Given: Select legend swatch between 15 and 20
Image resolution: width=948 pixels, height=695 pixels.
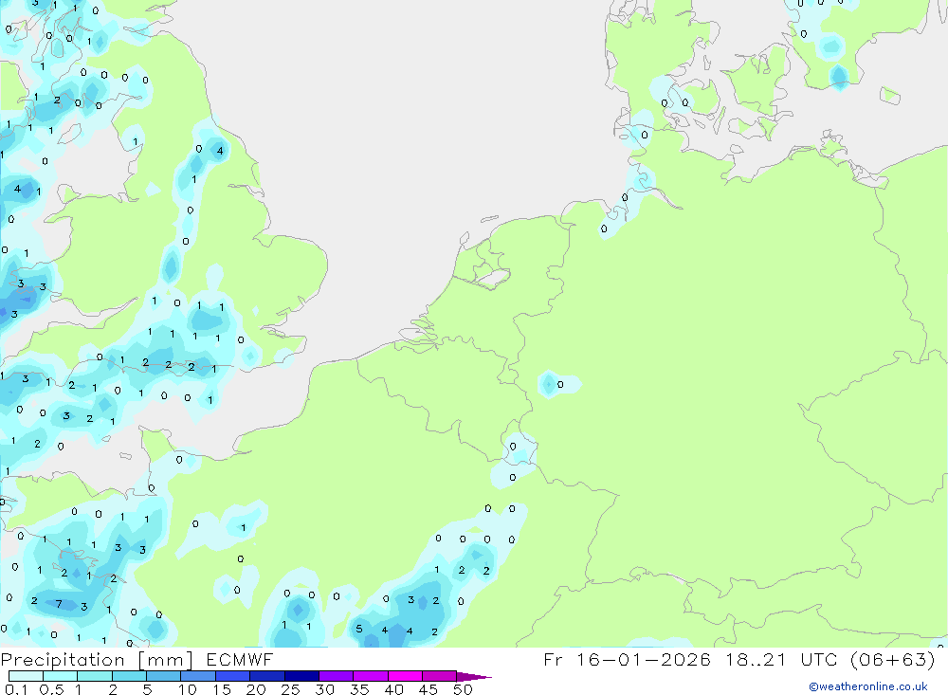Looking at the screenshot, I should [233, 676].
